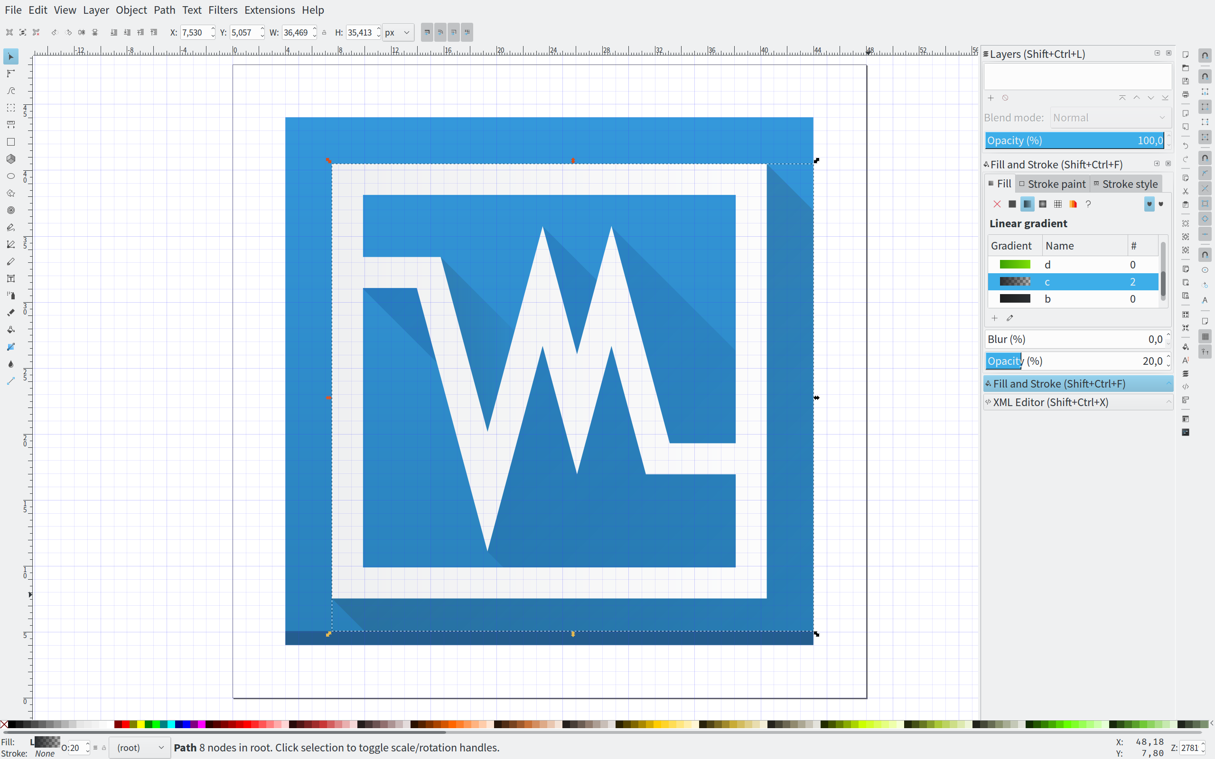Viewport: 1215px width, 759px height.
Task: Select the Selector arrow tool
Action: (10, 57)
